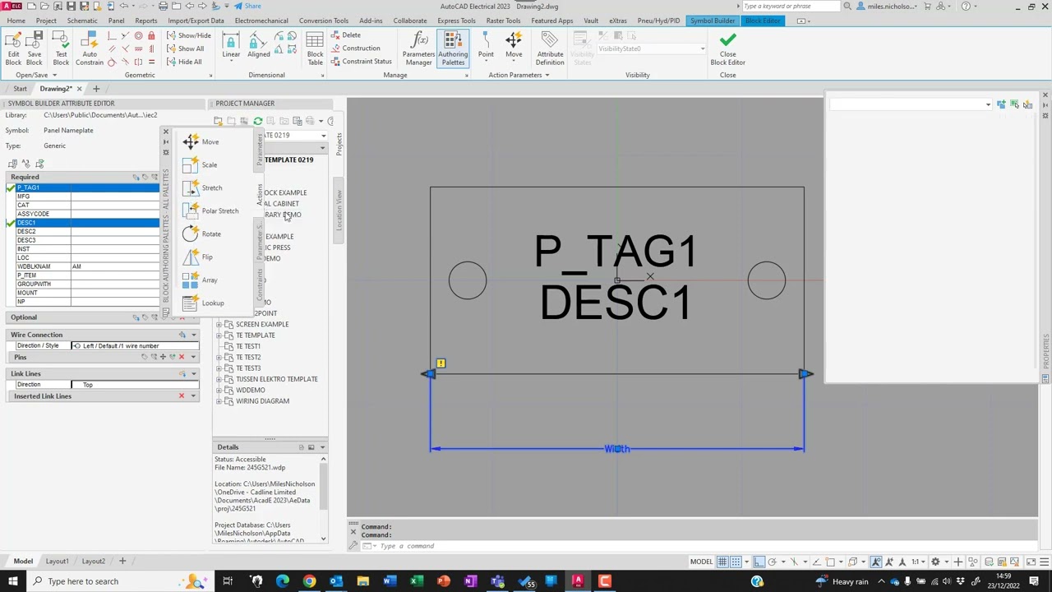Collapse the Link Lines section arrow
This screenshot has height=592, width=1052.
[194, 373]
